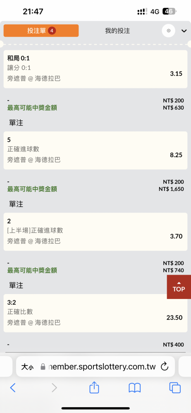The height and width of the screenshot is (413, 191).
Task: Tap the NT$ 400 stake amount
Action: pyautogui.click(x=173, y=344)
